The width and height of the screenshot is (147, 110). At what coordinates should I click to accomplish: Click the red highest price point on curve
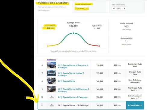(x=99, y=46)
